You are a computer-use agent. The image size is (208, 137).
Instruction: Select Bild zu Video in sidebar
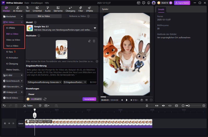[x=12, y=34]
